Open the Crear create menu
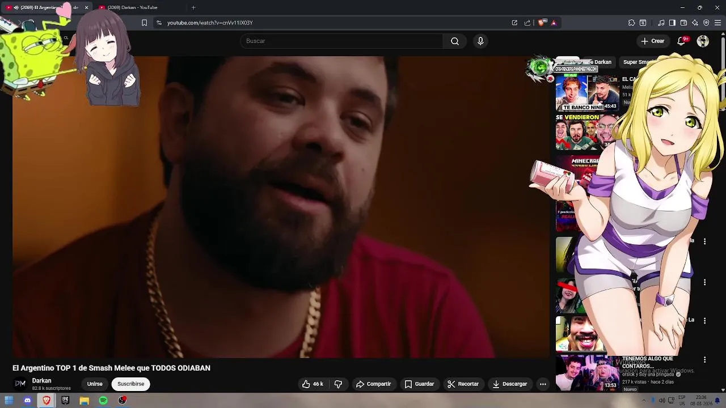726x408 pixels. coord(652,41)
